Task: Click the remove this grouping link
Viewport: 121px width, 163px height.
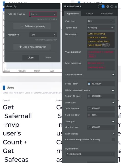Action: click(x=47, y=19)
